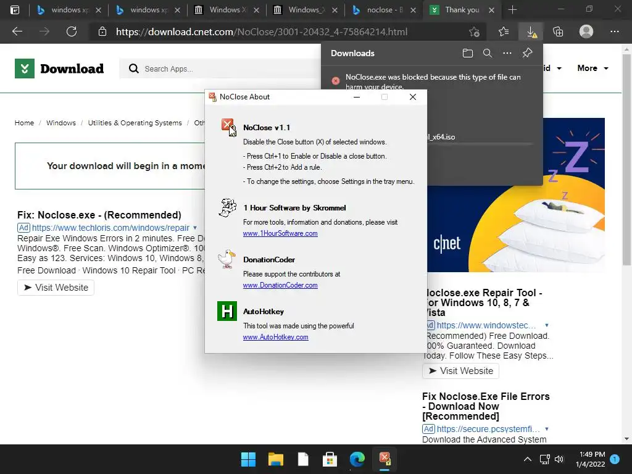The height and width of the screenshot is (474, 632).
Task: Open ad options arrow beside techloris.com link
Action: coord(195,228)
